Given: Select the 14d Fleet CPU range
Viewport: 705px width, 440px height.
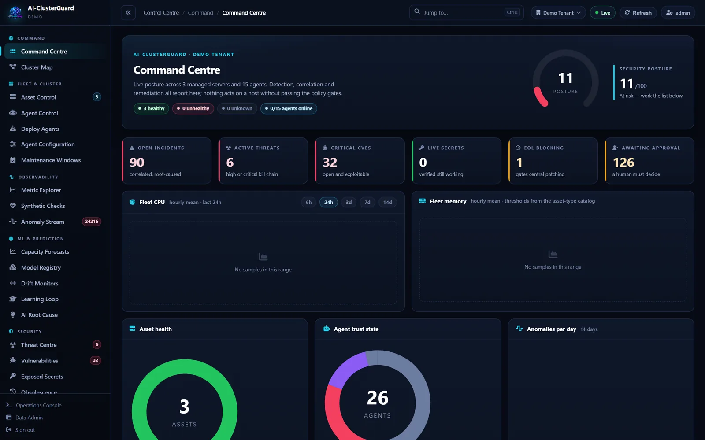Looking at the screenshot, I should pos(387,202).
